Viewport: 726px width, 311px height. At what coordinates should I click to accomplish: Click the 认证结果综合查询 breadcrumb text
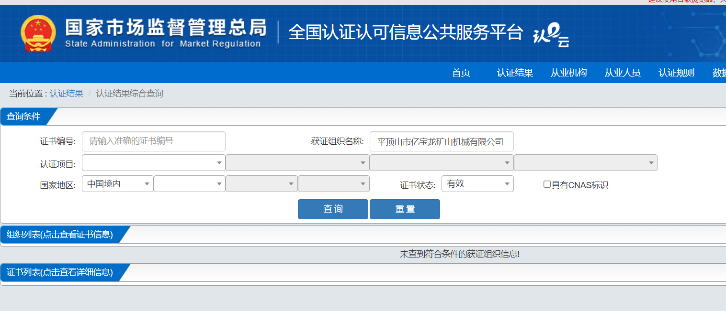[129, 94]
